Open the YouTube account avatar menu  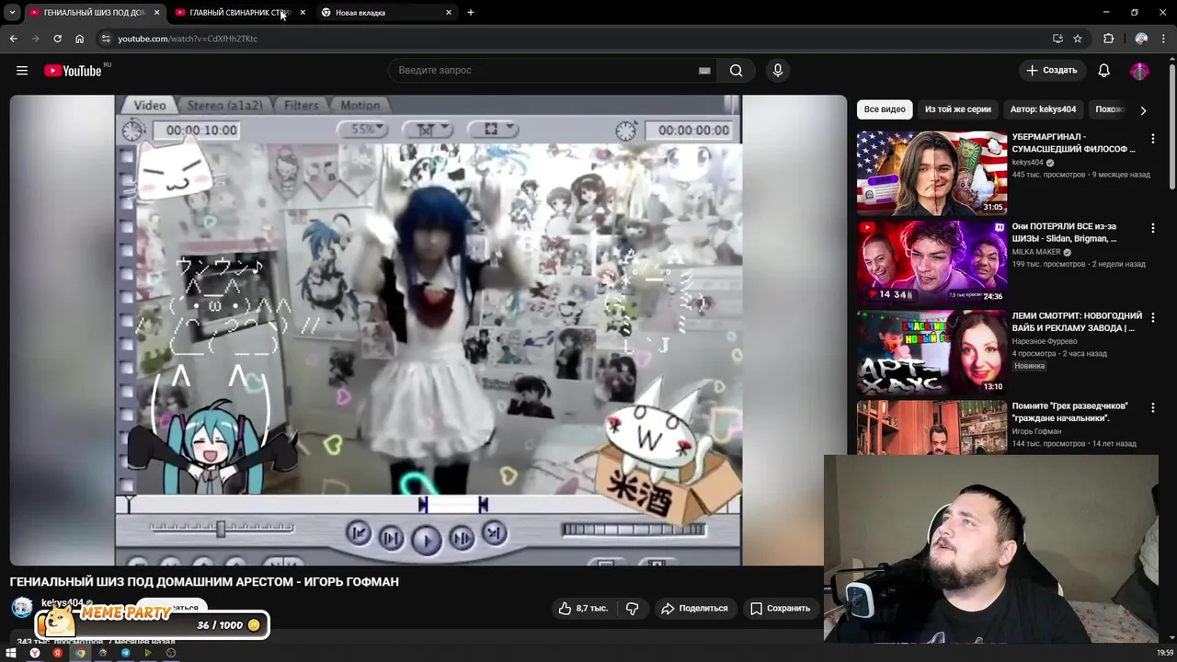tap(1139, 71)
